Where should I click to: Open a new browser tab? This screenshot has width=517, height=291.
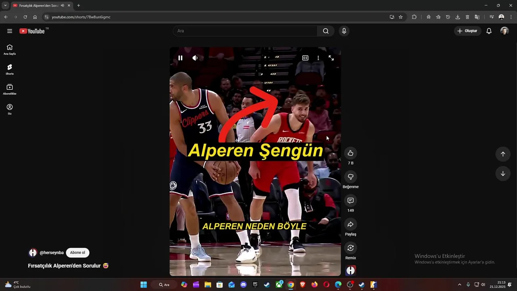(78, 6)
